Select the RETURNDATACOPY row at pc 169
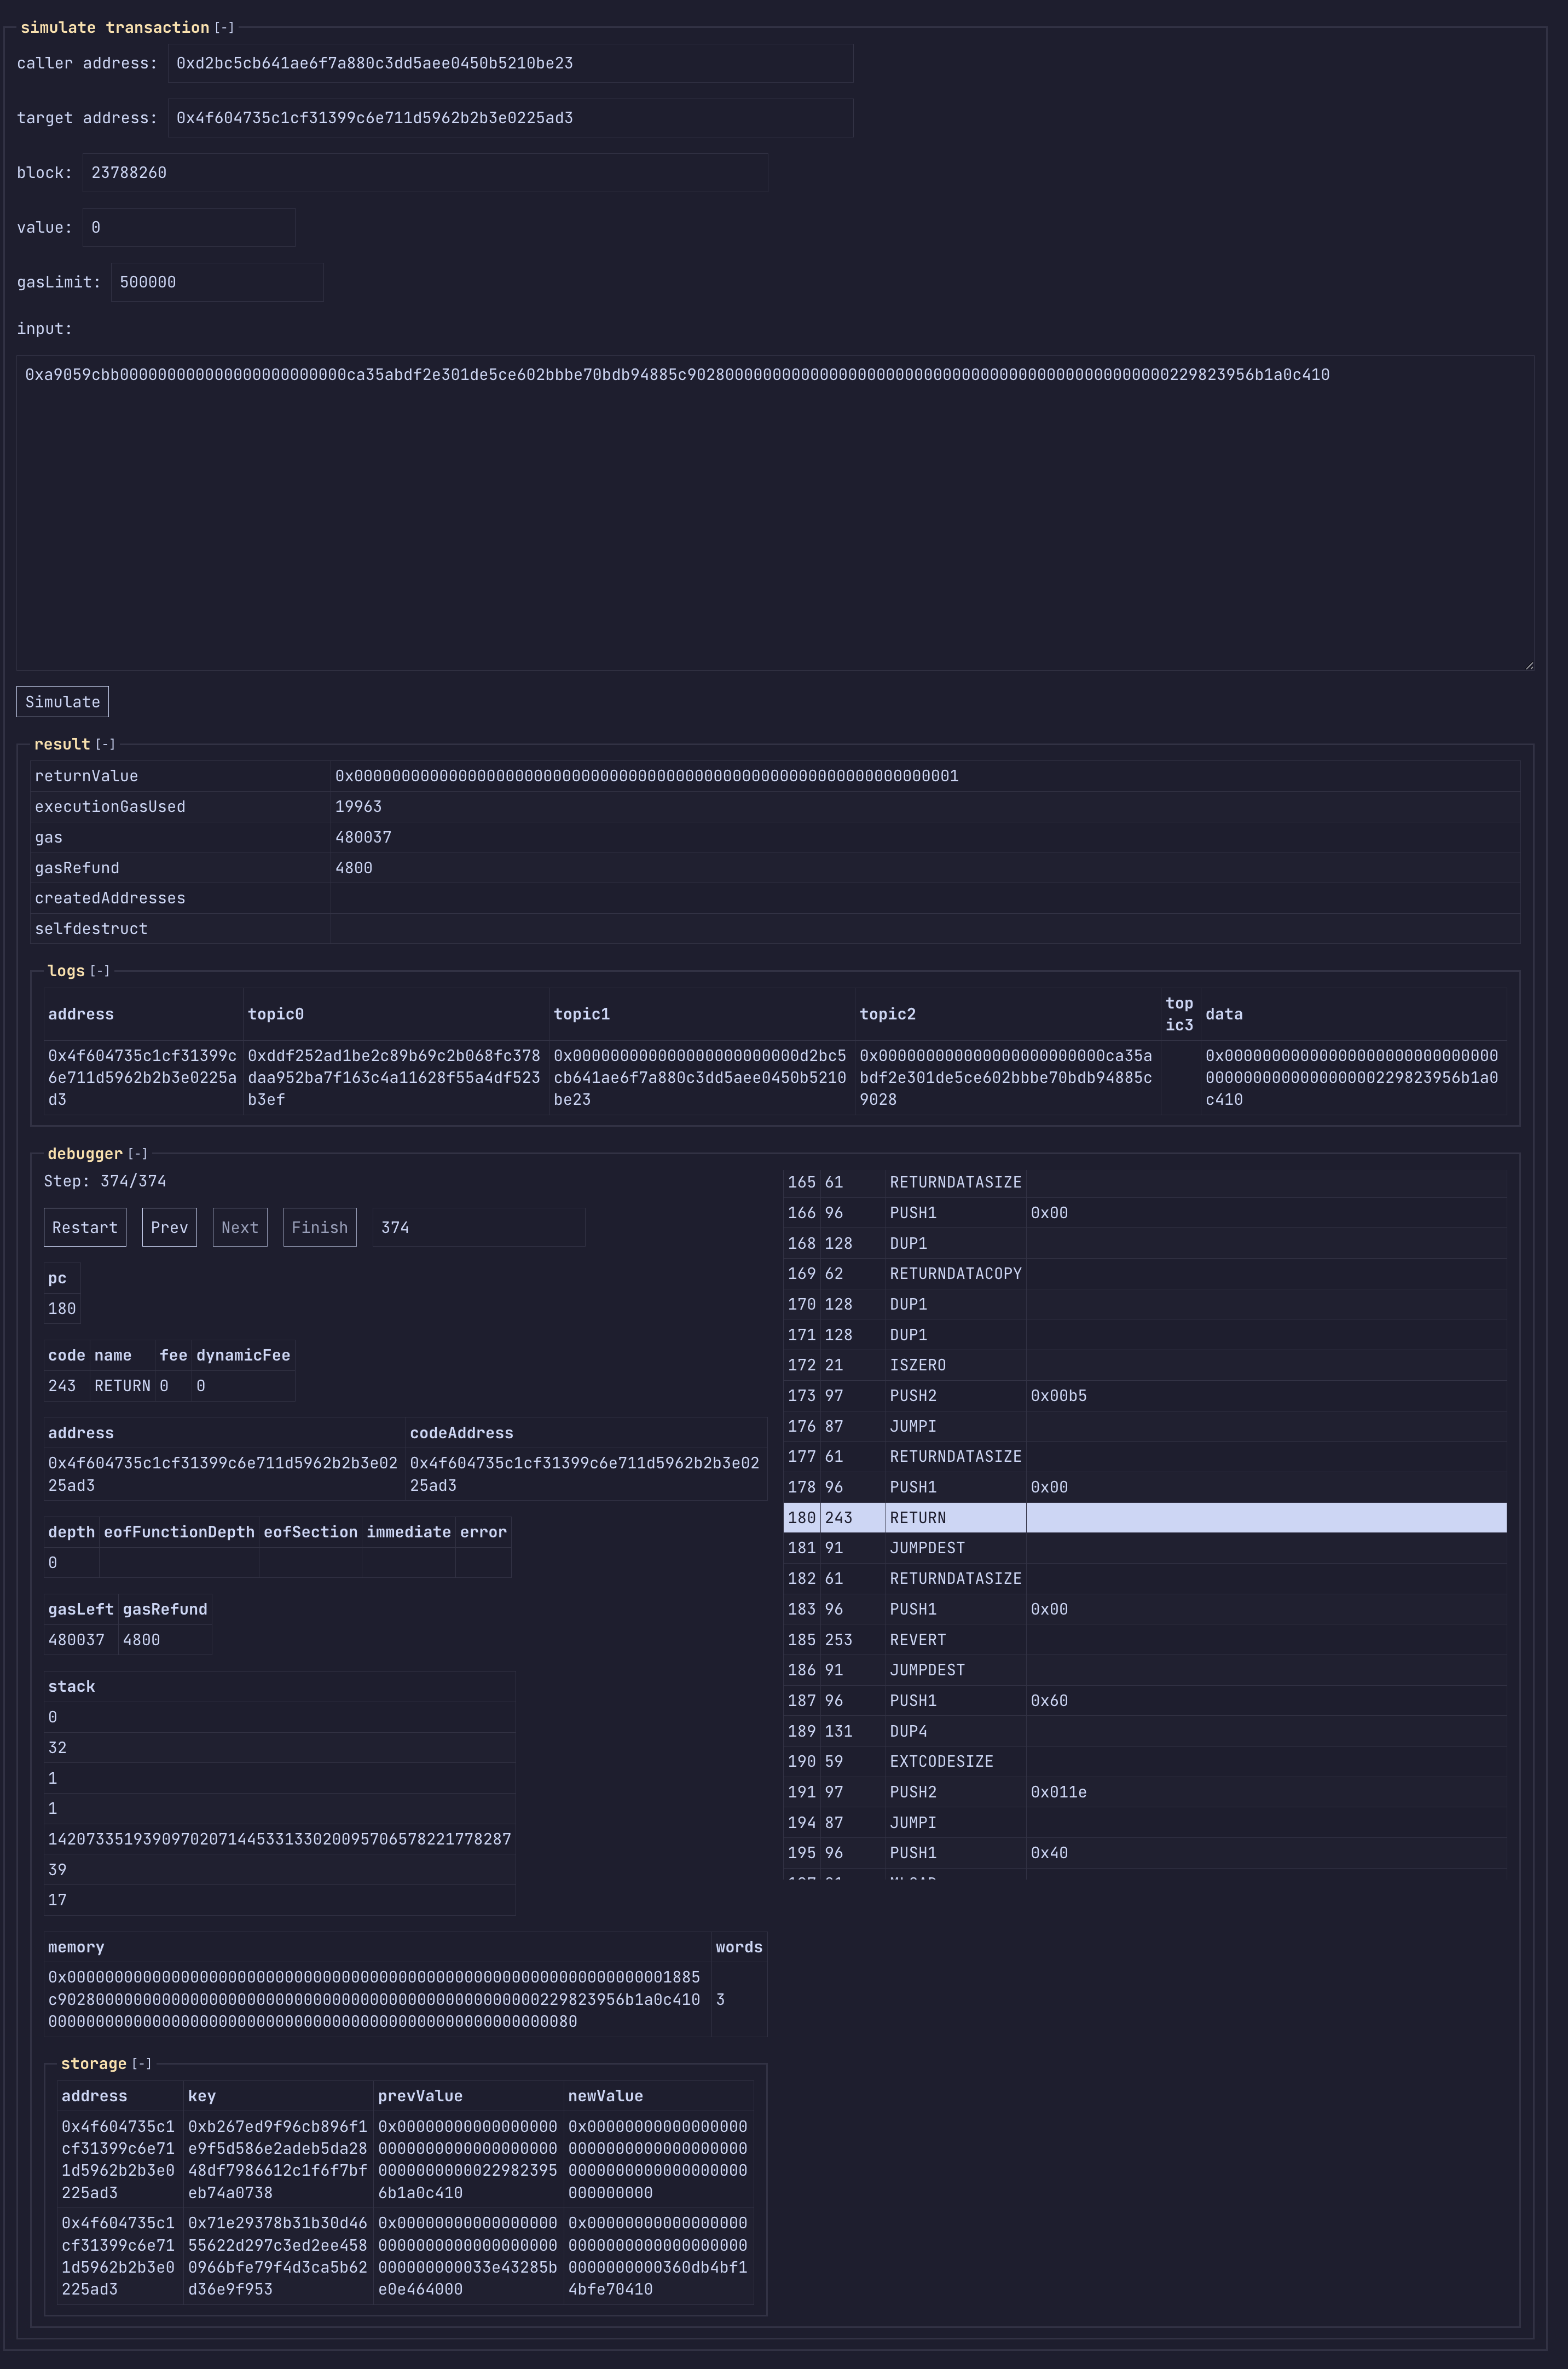The height and width of the screenshot is (2369, 1568). pos(1145,1273)
